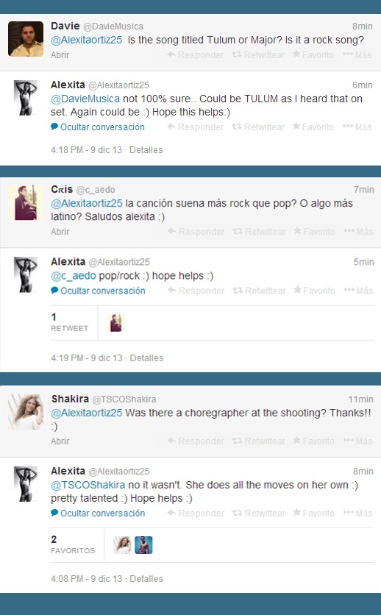Open Shakira's profile picture
Viewport: 381px width, 615px height.
26,412
